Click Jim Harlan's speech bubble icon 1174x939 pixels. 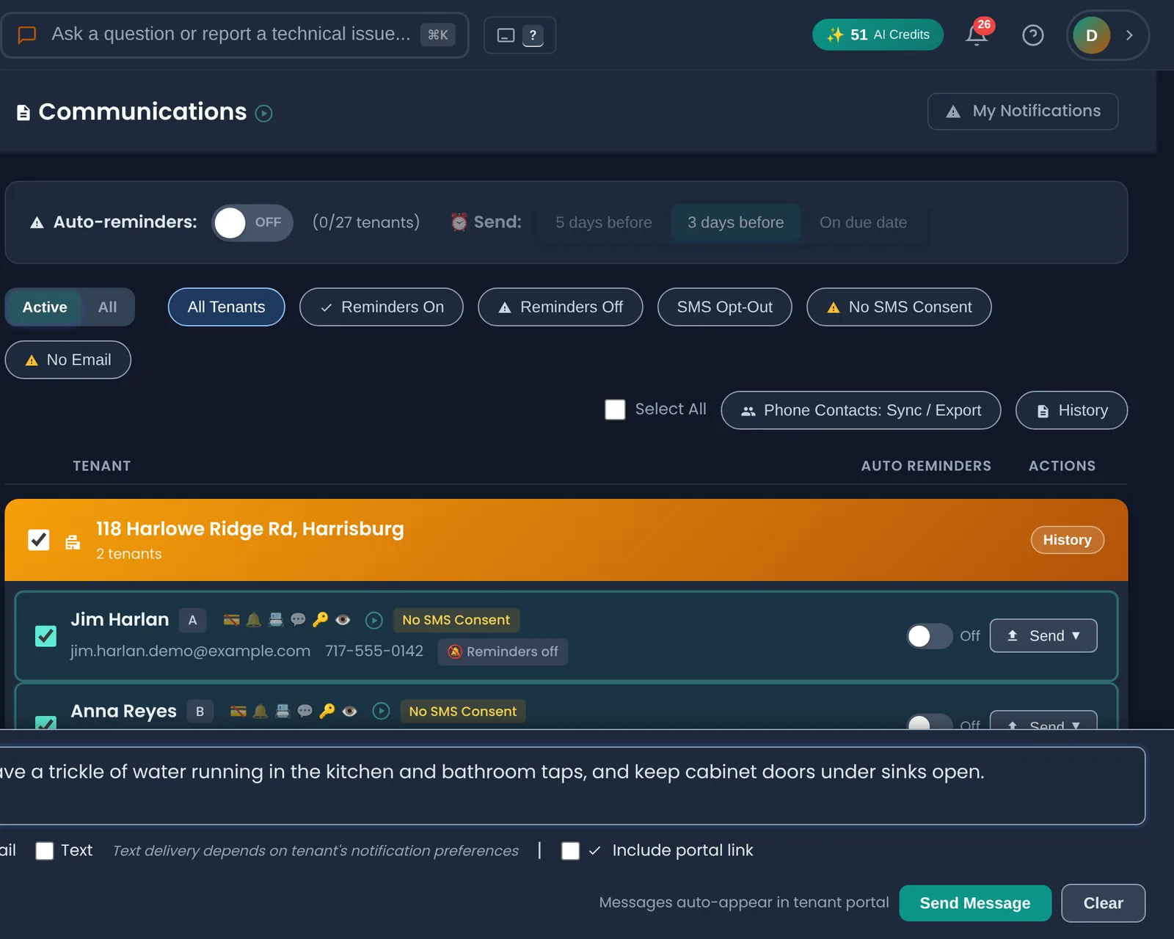click(298, 620)
